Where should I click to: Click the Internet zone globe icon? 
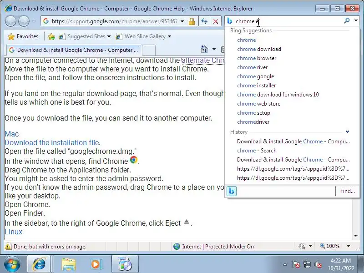point(177,246)
